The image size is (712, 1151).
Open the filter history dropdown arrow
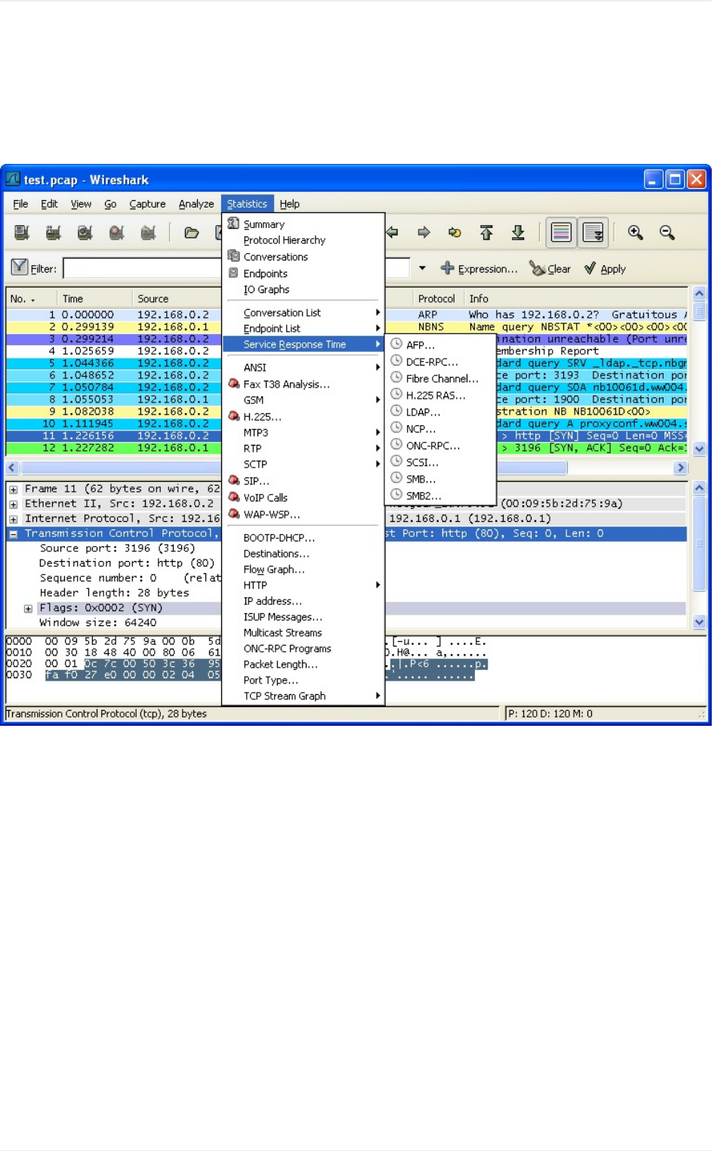click(422, 268)
